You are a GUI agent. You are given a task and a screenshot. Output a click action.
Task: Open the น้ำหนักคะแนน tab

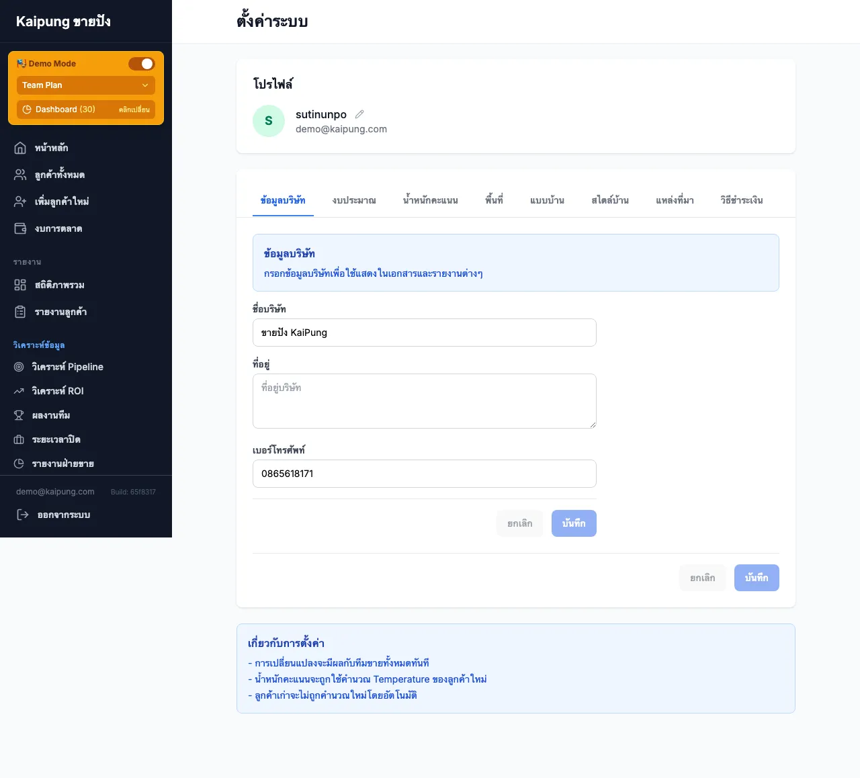pyautogui.click(x=430, y=200)
